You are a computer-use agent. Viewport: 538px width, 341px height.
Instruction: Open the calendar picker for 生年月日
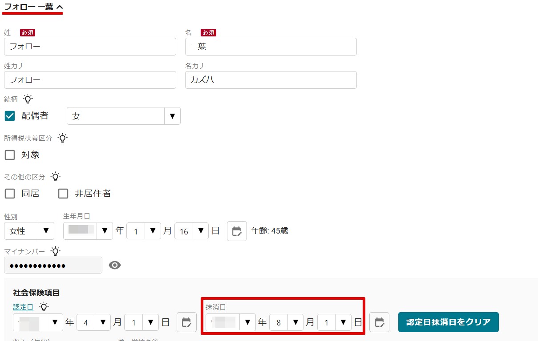(x=237, y=231)
